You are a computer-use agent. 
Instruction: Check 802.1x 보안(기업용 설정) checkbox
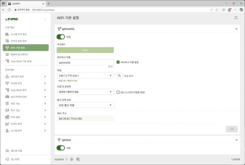(118, 92)
